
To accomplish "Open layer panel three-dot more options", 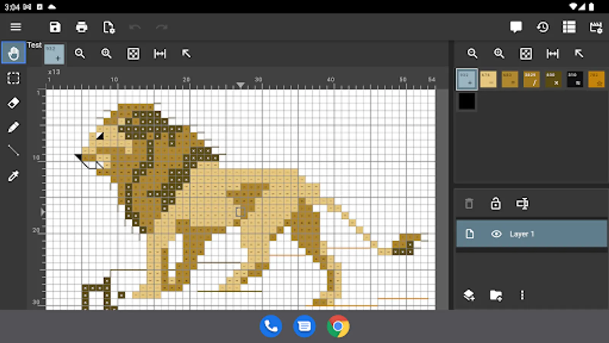I will click(522, 295).
